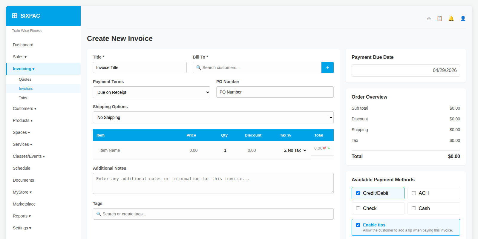Click the Tax % column header
This screenshot has width=478, height=239.
pyautogui.click(x=285, y=135)
